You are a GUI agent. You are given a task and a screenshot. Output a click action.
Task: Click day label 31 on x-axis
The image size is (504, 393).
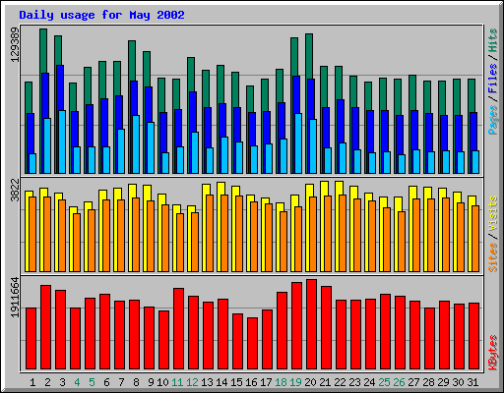tap(472, 382)
